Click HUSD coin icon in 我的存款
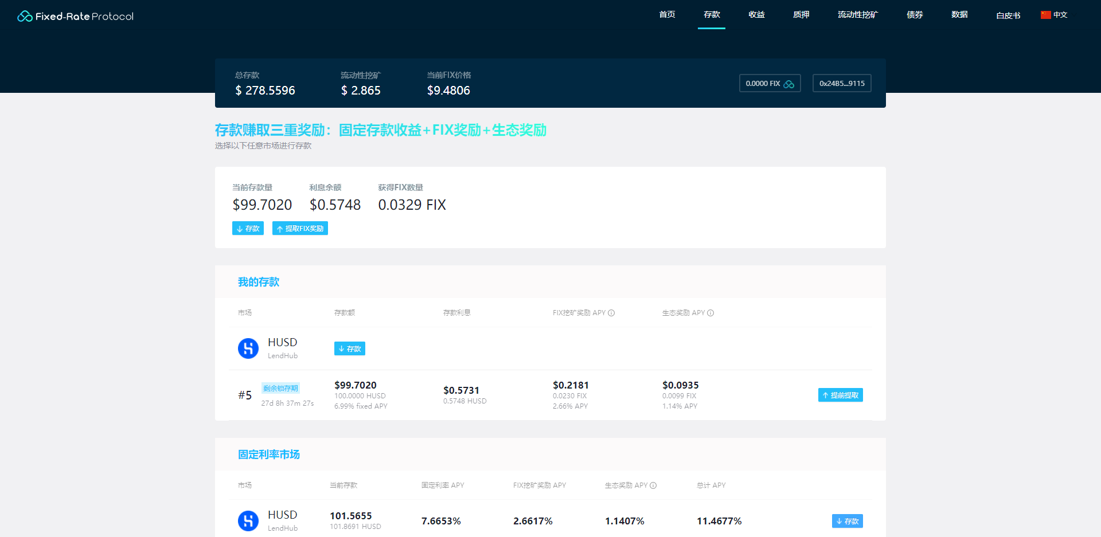This screenshot has height=537, width=1101. [248, 348]
